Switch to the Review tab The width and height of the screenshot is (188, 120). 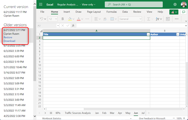[x=137, y=12]
